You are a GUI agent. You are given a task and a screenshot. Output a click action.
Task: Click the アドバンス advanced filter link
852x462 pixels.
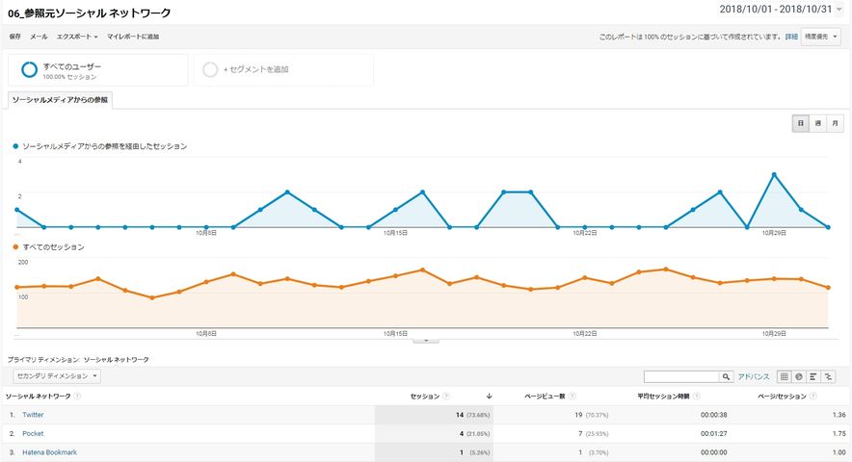coord(754,376)
